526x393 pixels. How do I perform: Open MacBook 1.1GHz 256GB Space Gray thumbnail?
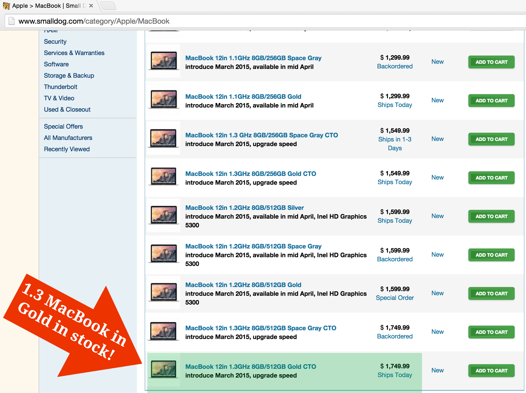[x=164, y=61]
